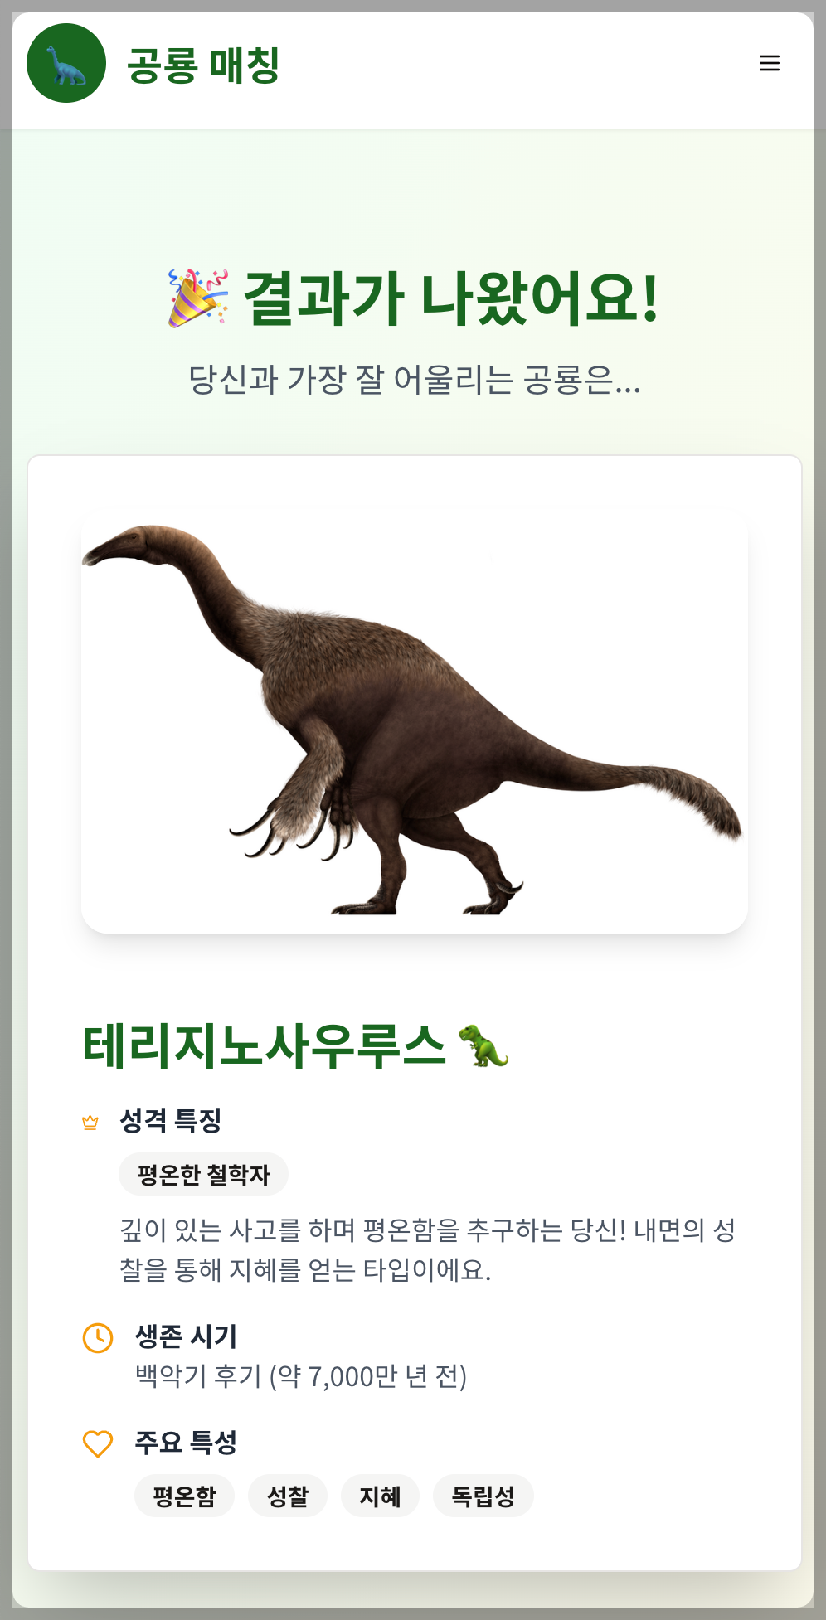Viewport: 826px width, 1620px height.
Task: Click the Therizinosaurus dinosaur image
Action: coord(414,720)
